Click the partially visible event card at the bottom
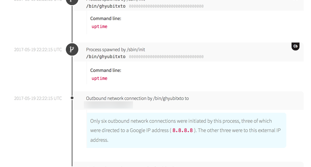The height and width of the screenshot is (167, 311). (187, 165)
